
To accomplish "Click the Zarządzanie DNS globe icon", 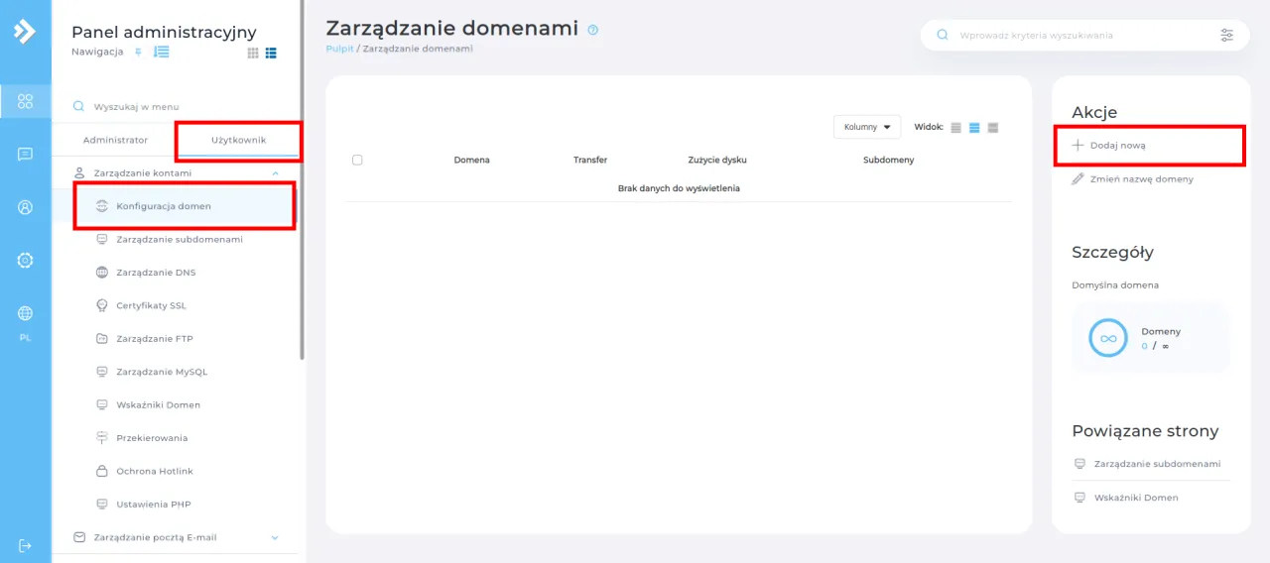I will click(101, 273).
